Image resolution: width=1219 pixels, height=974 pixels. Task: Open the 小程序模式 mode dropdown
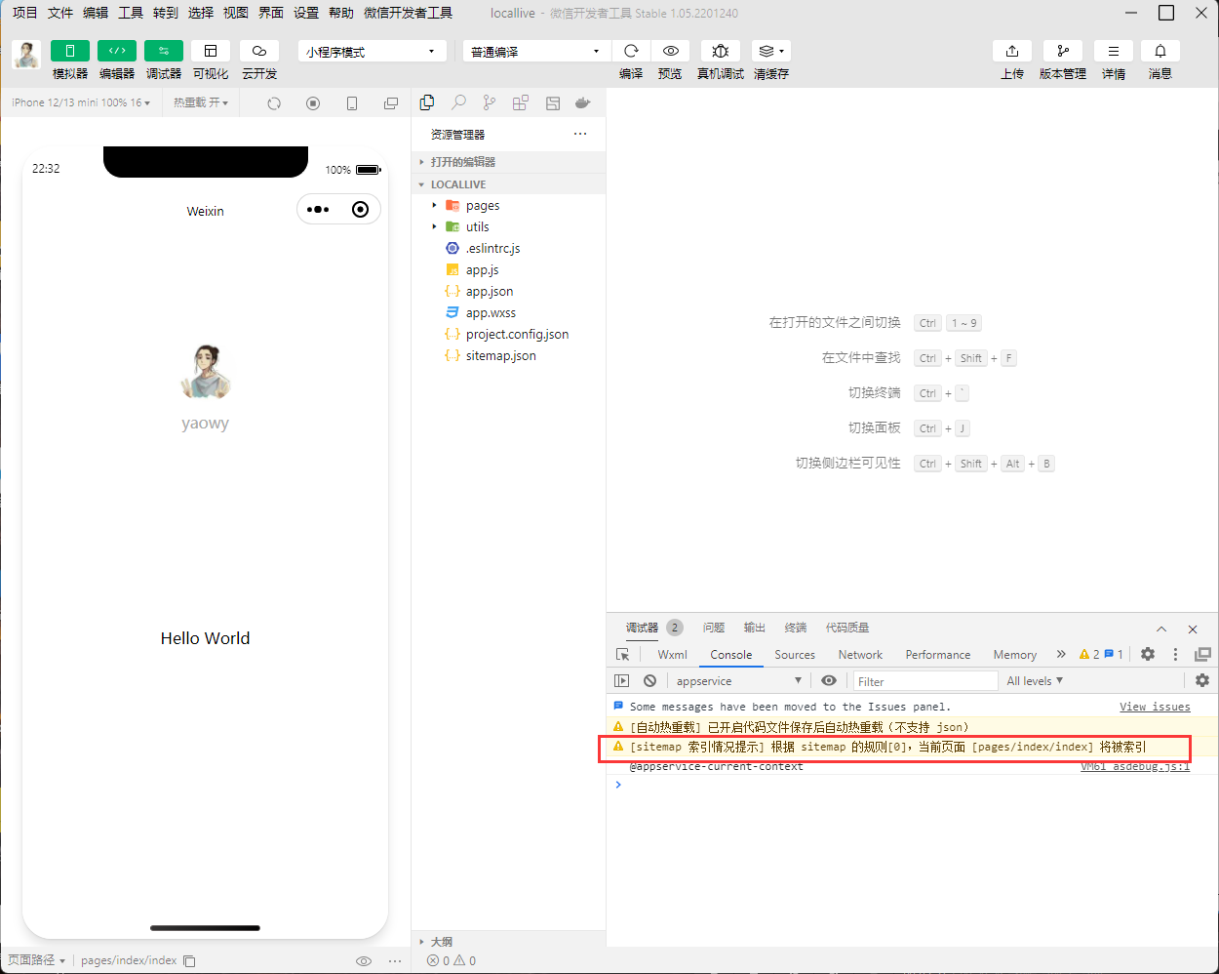coord(373,51)
